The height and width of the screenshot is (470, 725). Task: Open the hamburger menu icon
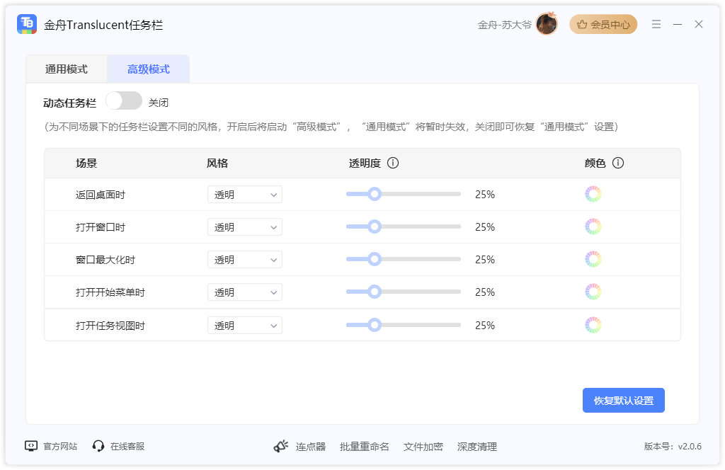click(x=656, y=24)
